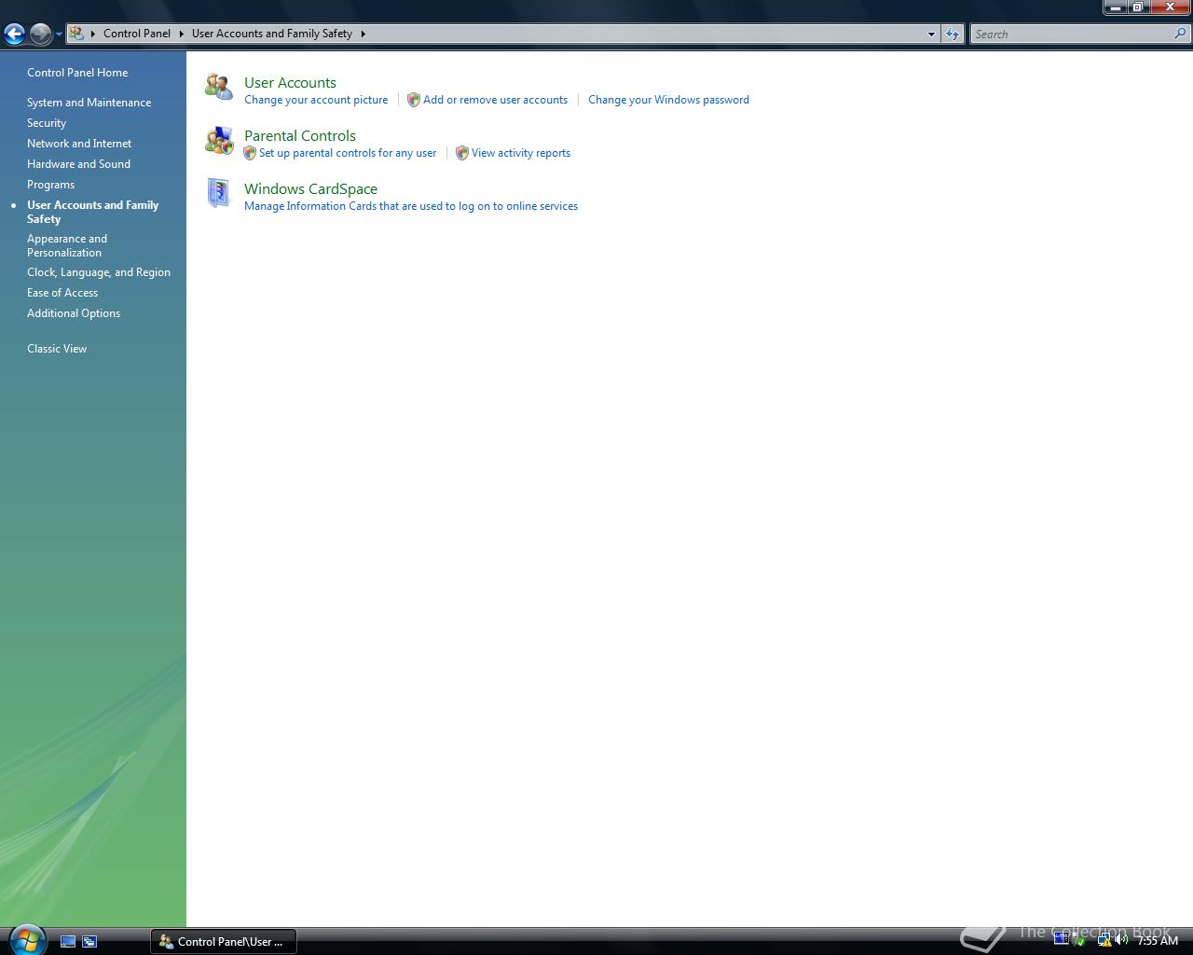Click the green checkmark tray icon
The image size is (1193, 955).
(x=1080, y=941)
